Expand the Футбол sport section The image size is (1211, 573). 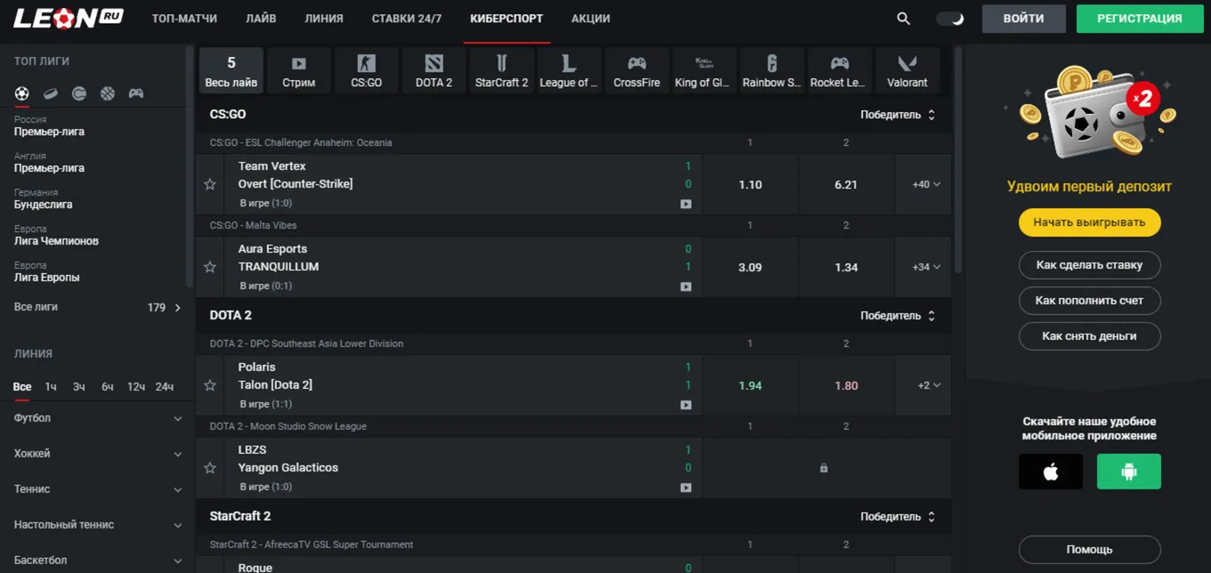tap(98, 418)
